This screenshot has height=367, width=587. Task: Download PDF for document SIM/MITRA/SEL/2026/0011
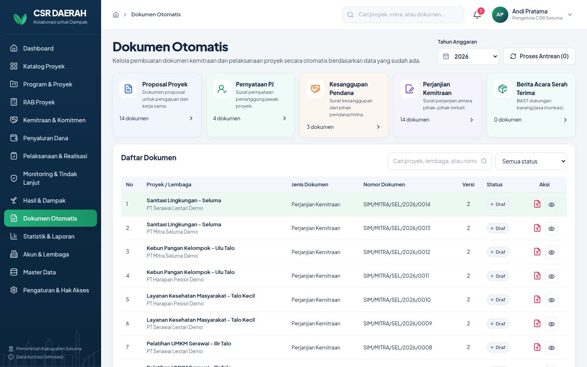[x=537, y=276]
